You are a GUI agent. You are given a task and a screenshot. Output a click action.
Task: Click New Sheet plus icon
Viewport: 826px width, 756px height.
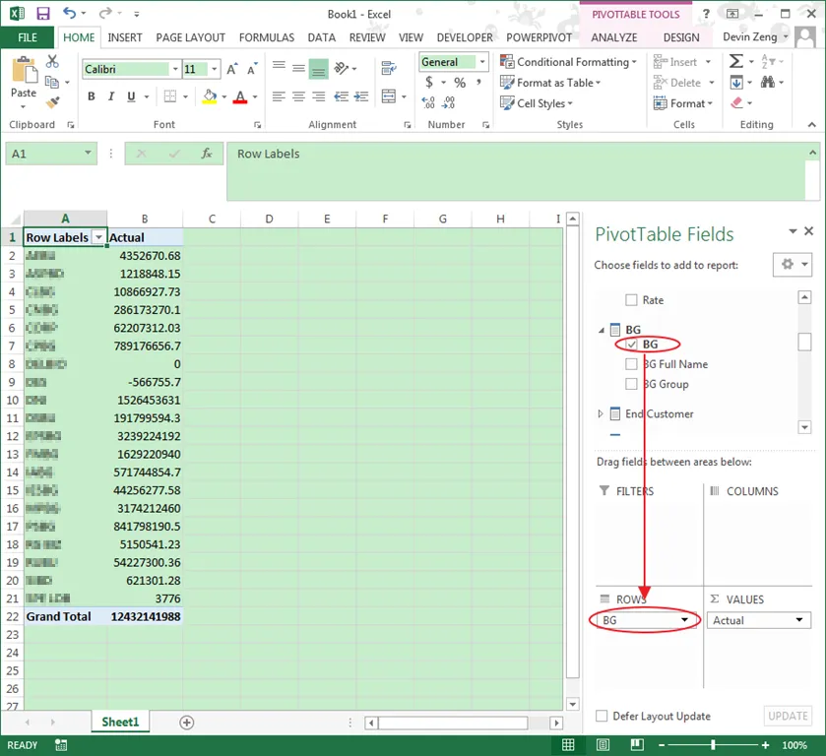pyautogui.click(x=186, y=723)
